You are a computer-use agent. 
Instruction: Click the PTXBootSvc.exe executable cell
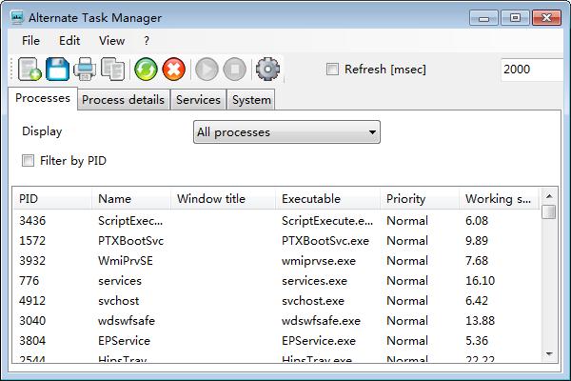[x=325, y=241]
